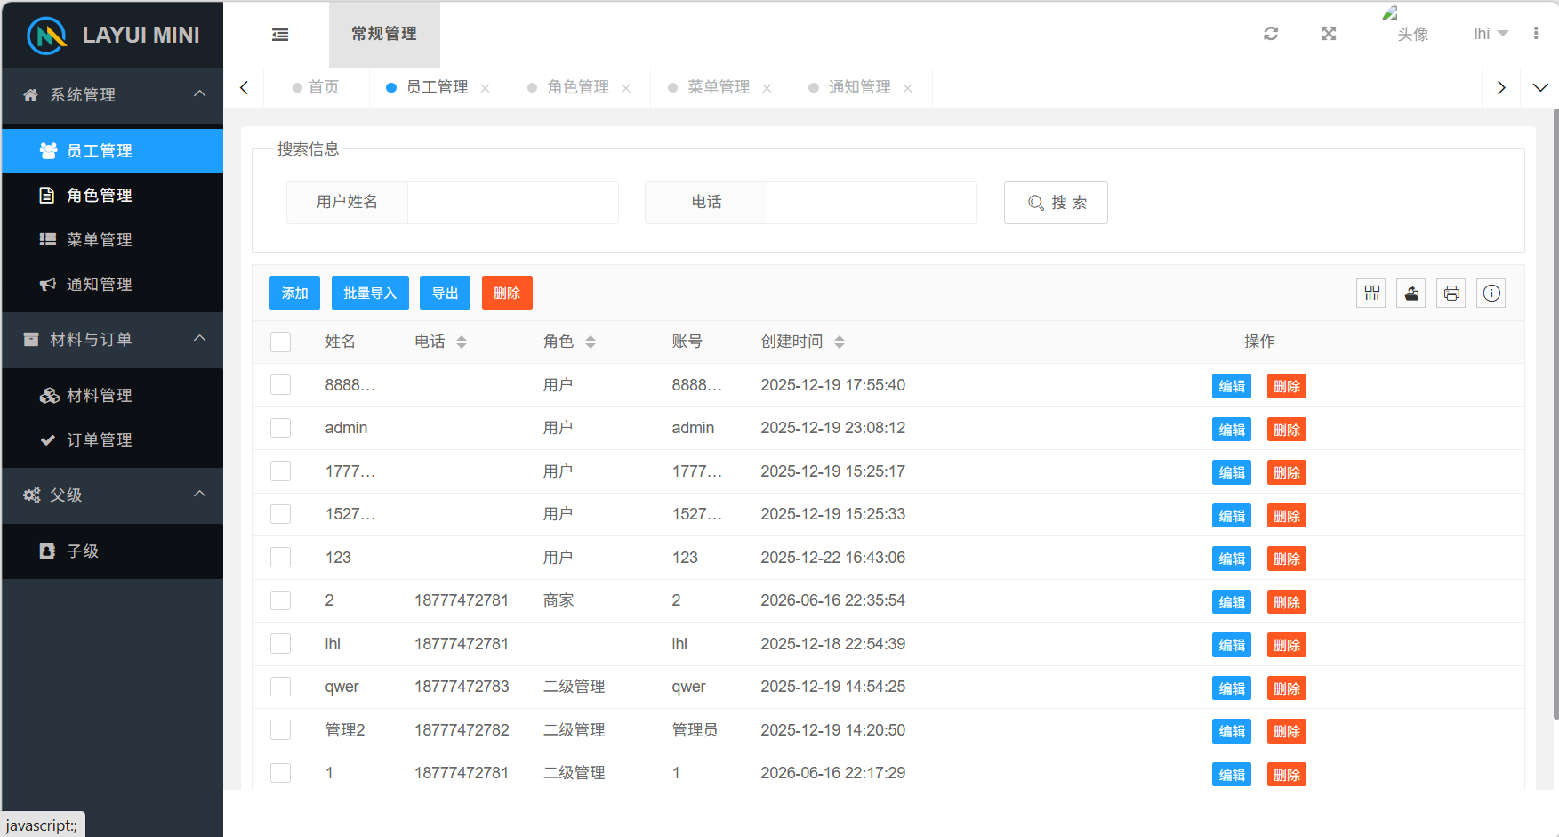Open 员工管理 in the sidebar
Viewport: 1559px width, 837px height.
coord(112,151)
